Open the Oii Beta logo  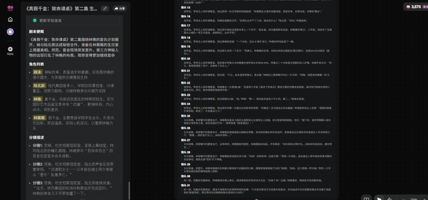(x=10, y=8)
